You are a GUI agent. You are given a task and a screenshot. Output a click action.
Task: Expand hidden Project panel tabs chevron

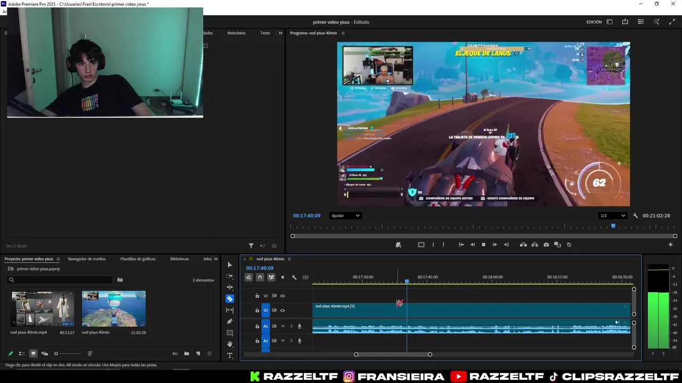tap(216, 259)
